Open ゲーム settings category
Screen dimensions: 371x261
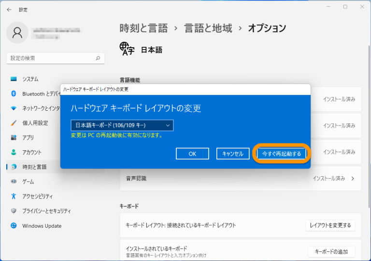coord(56,182)
